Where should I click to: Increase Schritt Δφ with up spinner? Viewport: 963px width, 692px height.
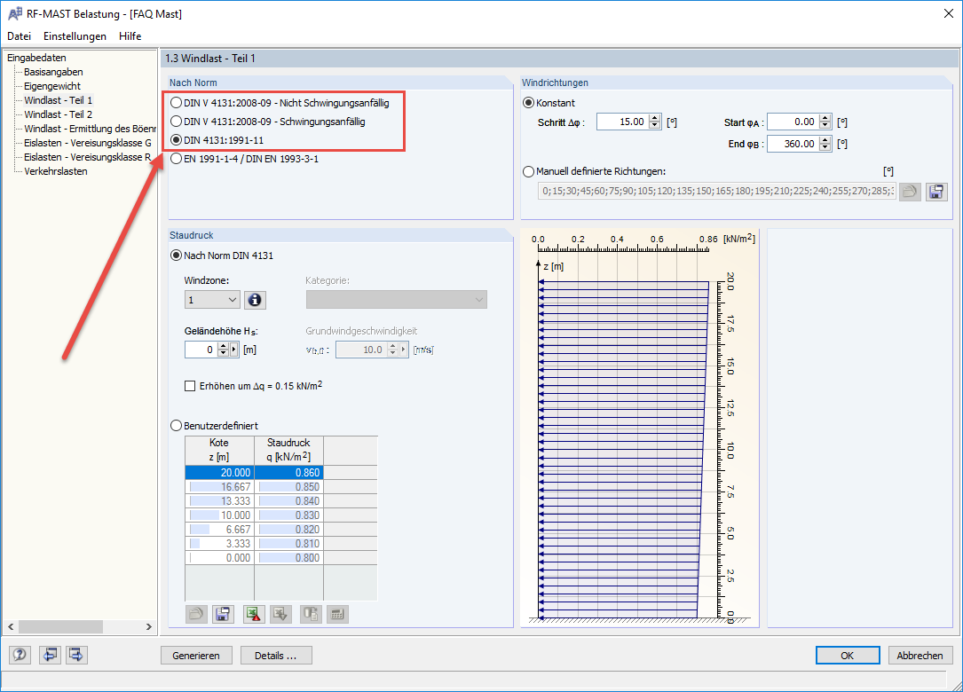point(655,118)
